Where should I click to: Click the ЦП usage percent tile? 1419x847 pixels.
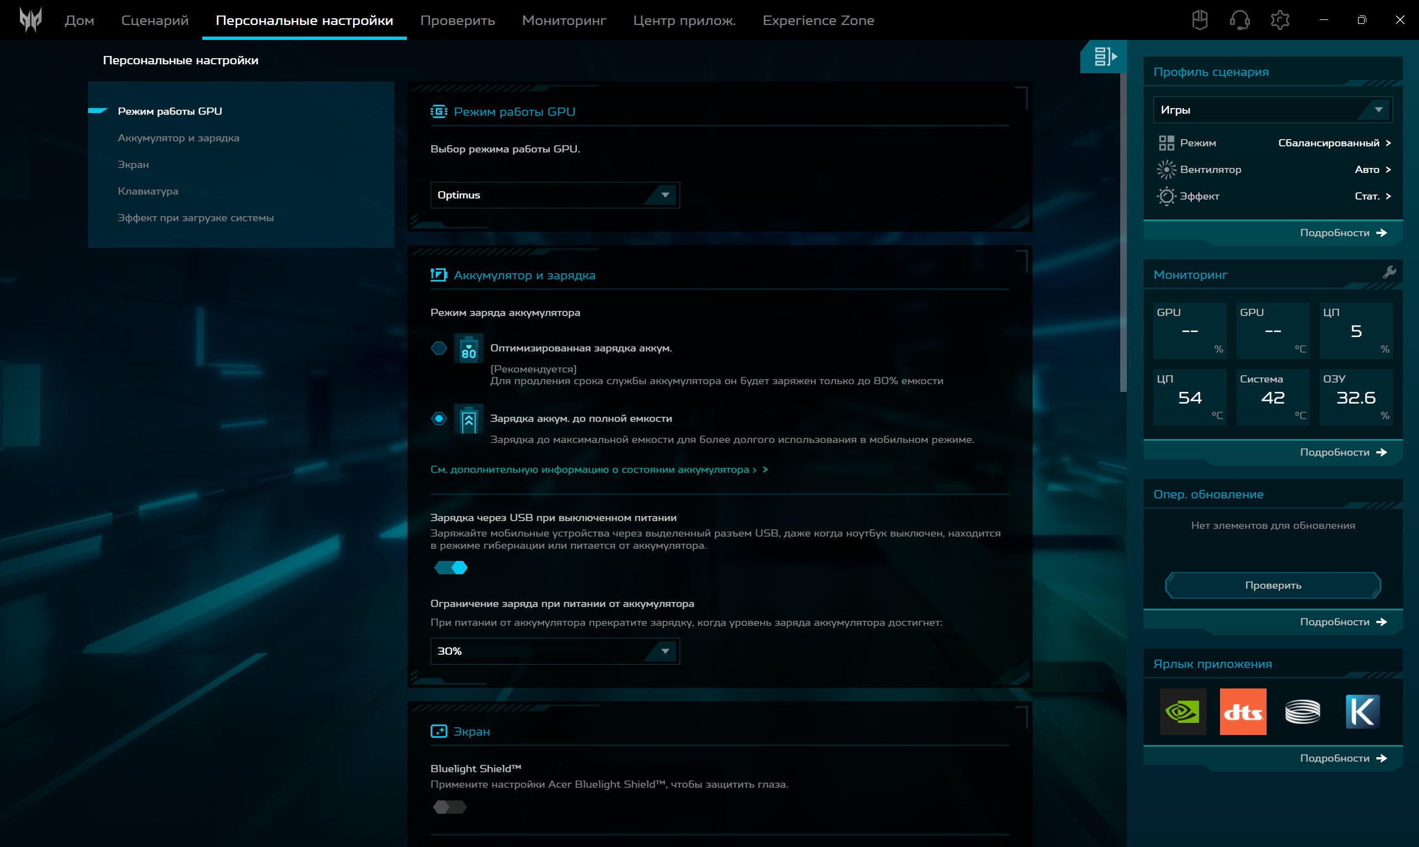[1356, 330]
